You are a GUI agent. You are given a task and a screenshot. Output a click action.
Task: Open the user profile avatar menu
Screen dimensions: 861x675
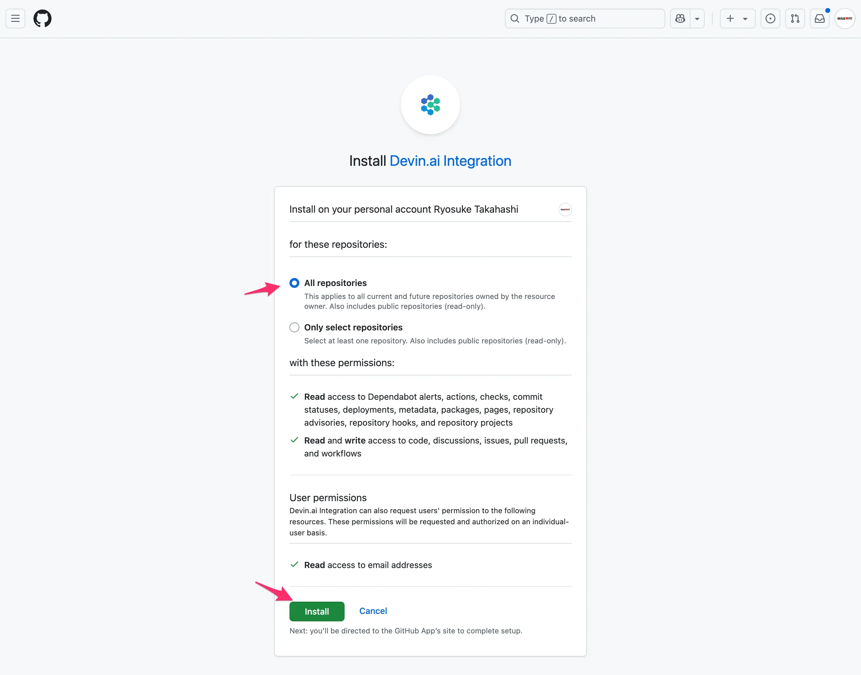(844, 18)
